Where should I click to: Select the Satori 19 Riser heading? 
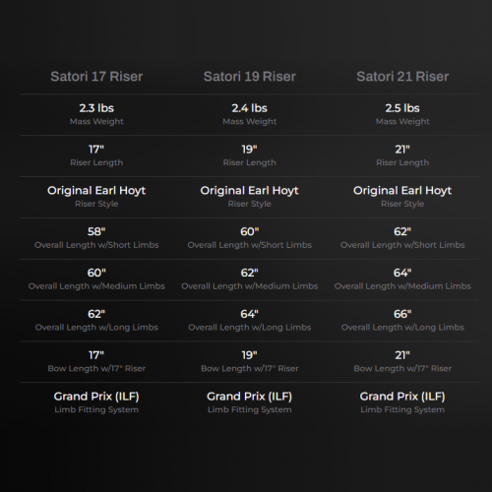(250, 77)
